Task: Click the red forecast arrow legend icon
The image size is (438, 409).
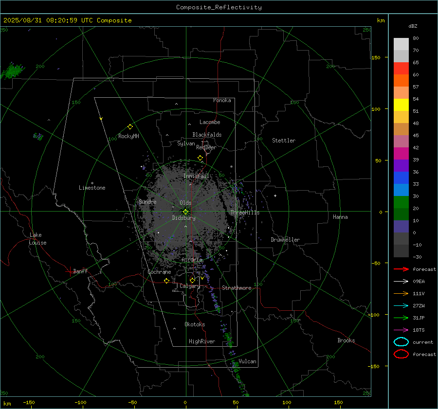Action: click(401, 269)
